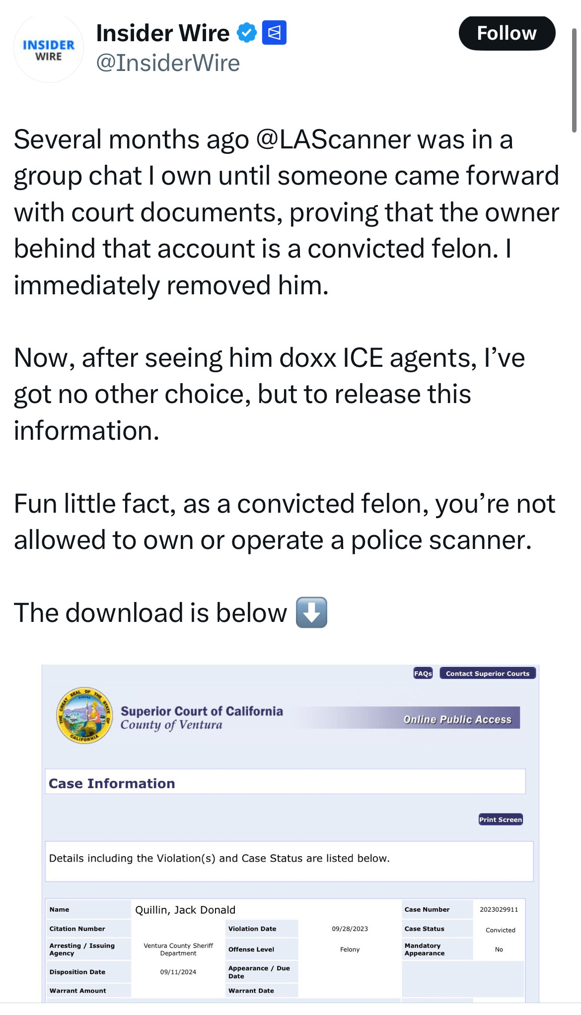Click the blue verified checkmark badge

click(x=246, y=33)
